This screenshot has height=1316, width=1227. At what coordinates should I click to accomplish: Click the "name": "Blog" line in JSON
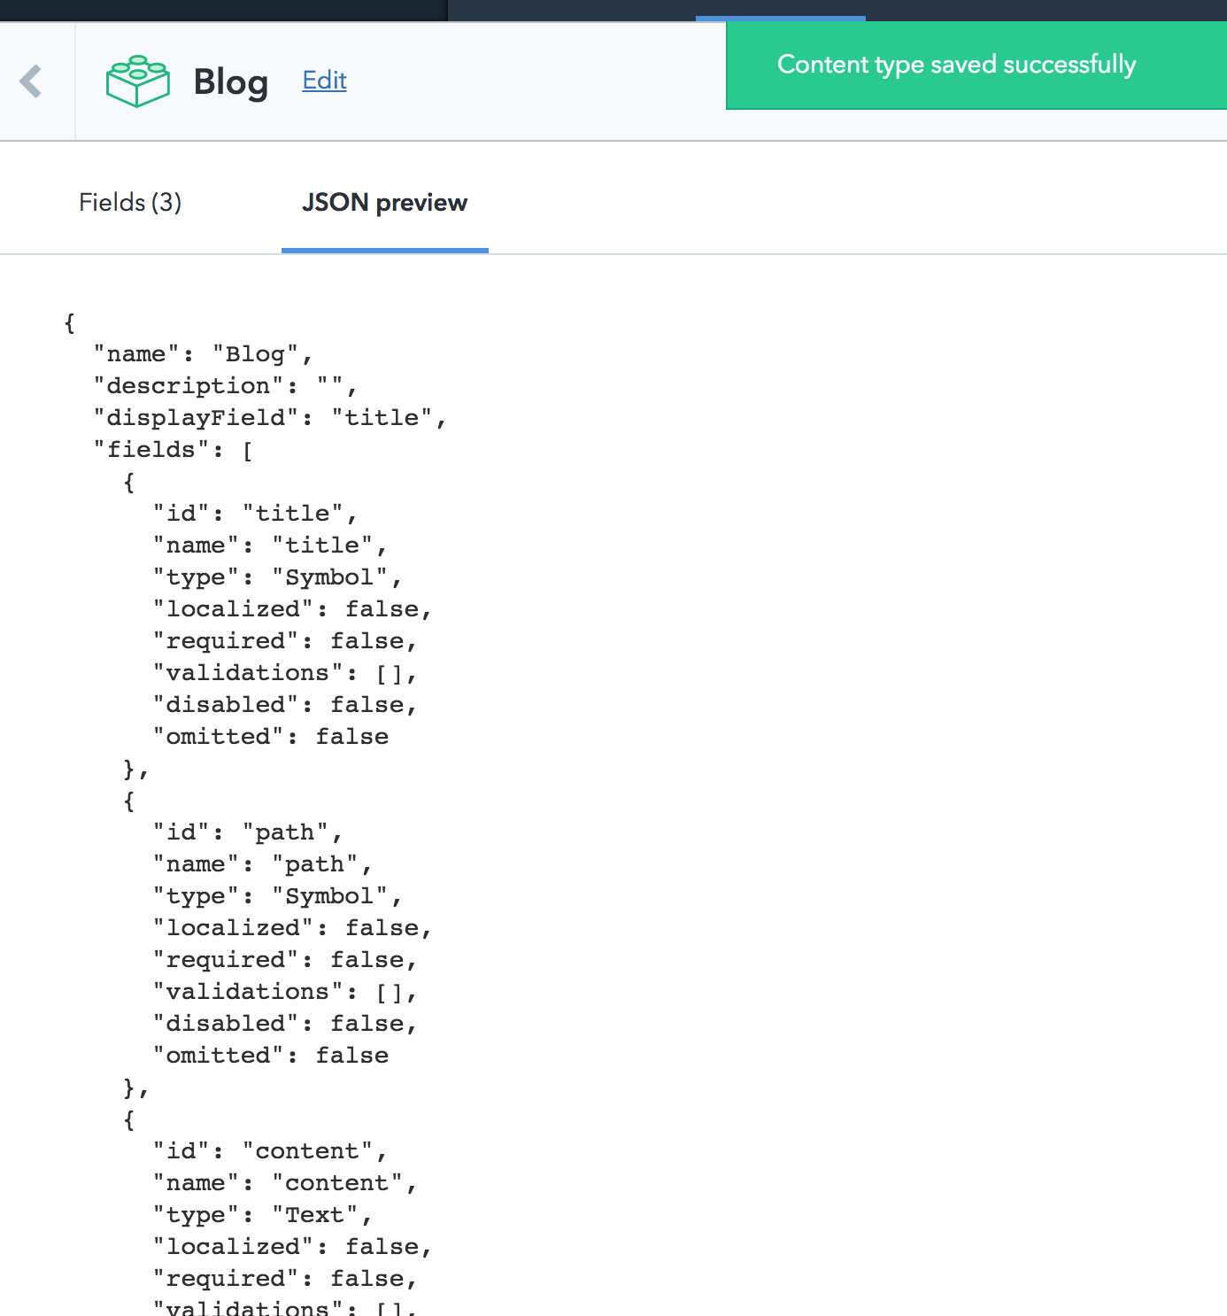(203, 354)
